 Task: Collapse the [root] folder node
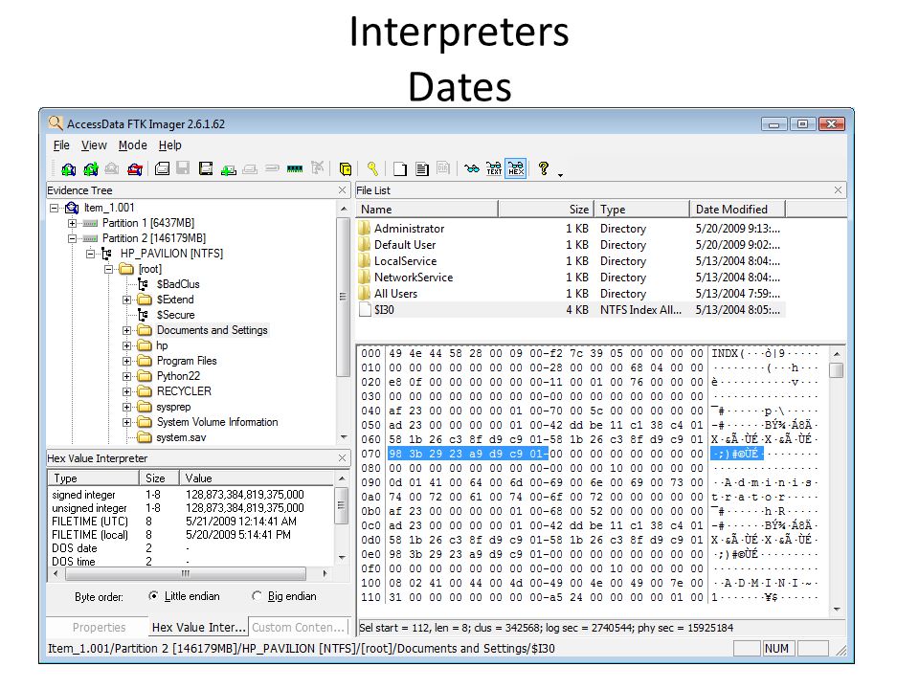click(x=108, y=269)
